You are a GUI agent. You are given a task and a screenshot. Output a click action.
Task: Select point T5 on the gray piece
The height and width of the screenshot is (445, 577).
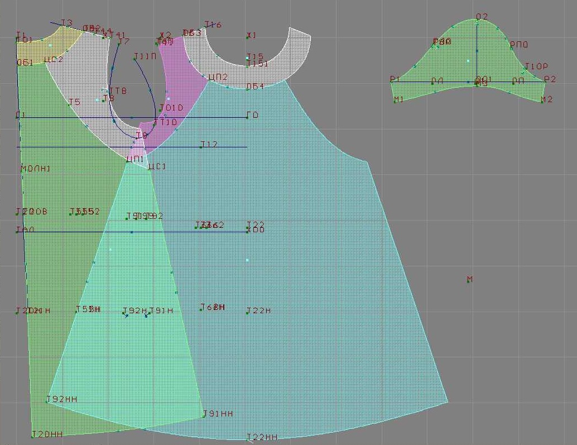69,104
